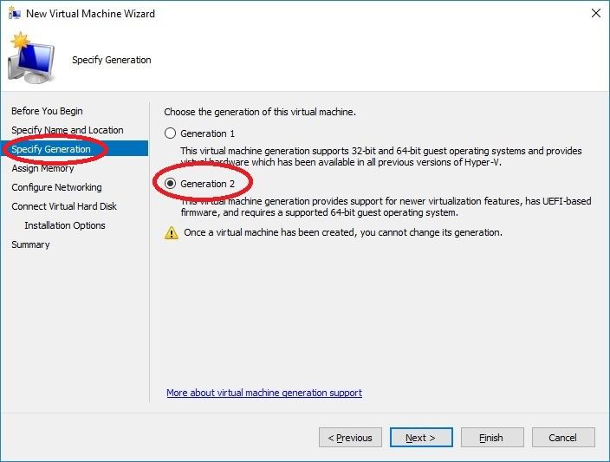The height and width of the screenshot is (462, 610).
Task: Go to Connect Virtual Hard Disk step
Action: (x=64, y=206)
